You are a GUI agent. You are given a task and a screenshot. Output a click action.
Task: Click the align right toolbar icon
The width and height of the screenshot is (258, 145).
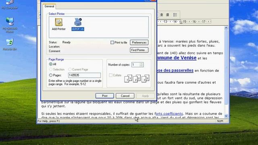[x=168, y=15]
